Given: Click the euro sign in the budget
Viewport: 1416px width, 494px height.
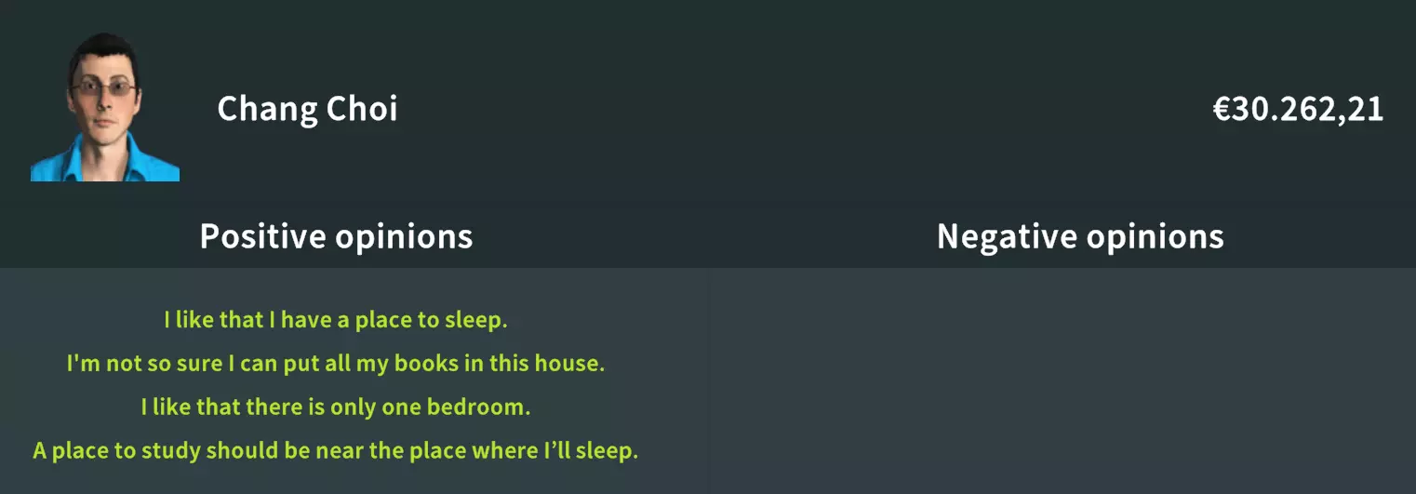Looking at the screenshot, I should tap(1222, 110).
